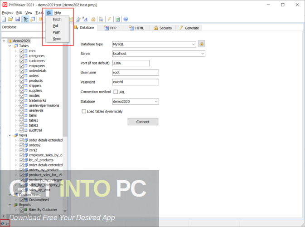Viewport: 305px width, 227px height.
Task: Collapse the Tables tree node
Action: (x=10, y=46)
